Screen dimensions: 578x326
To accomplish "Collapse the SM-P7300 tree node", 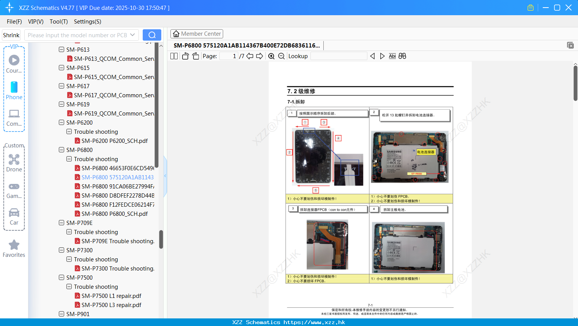I will pyautogui.click(x=61, y=250).
